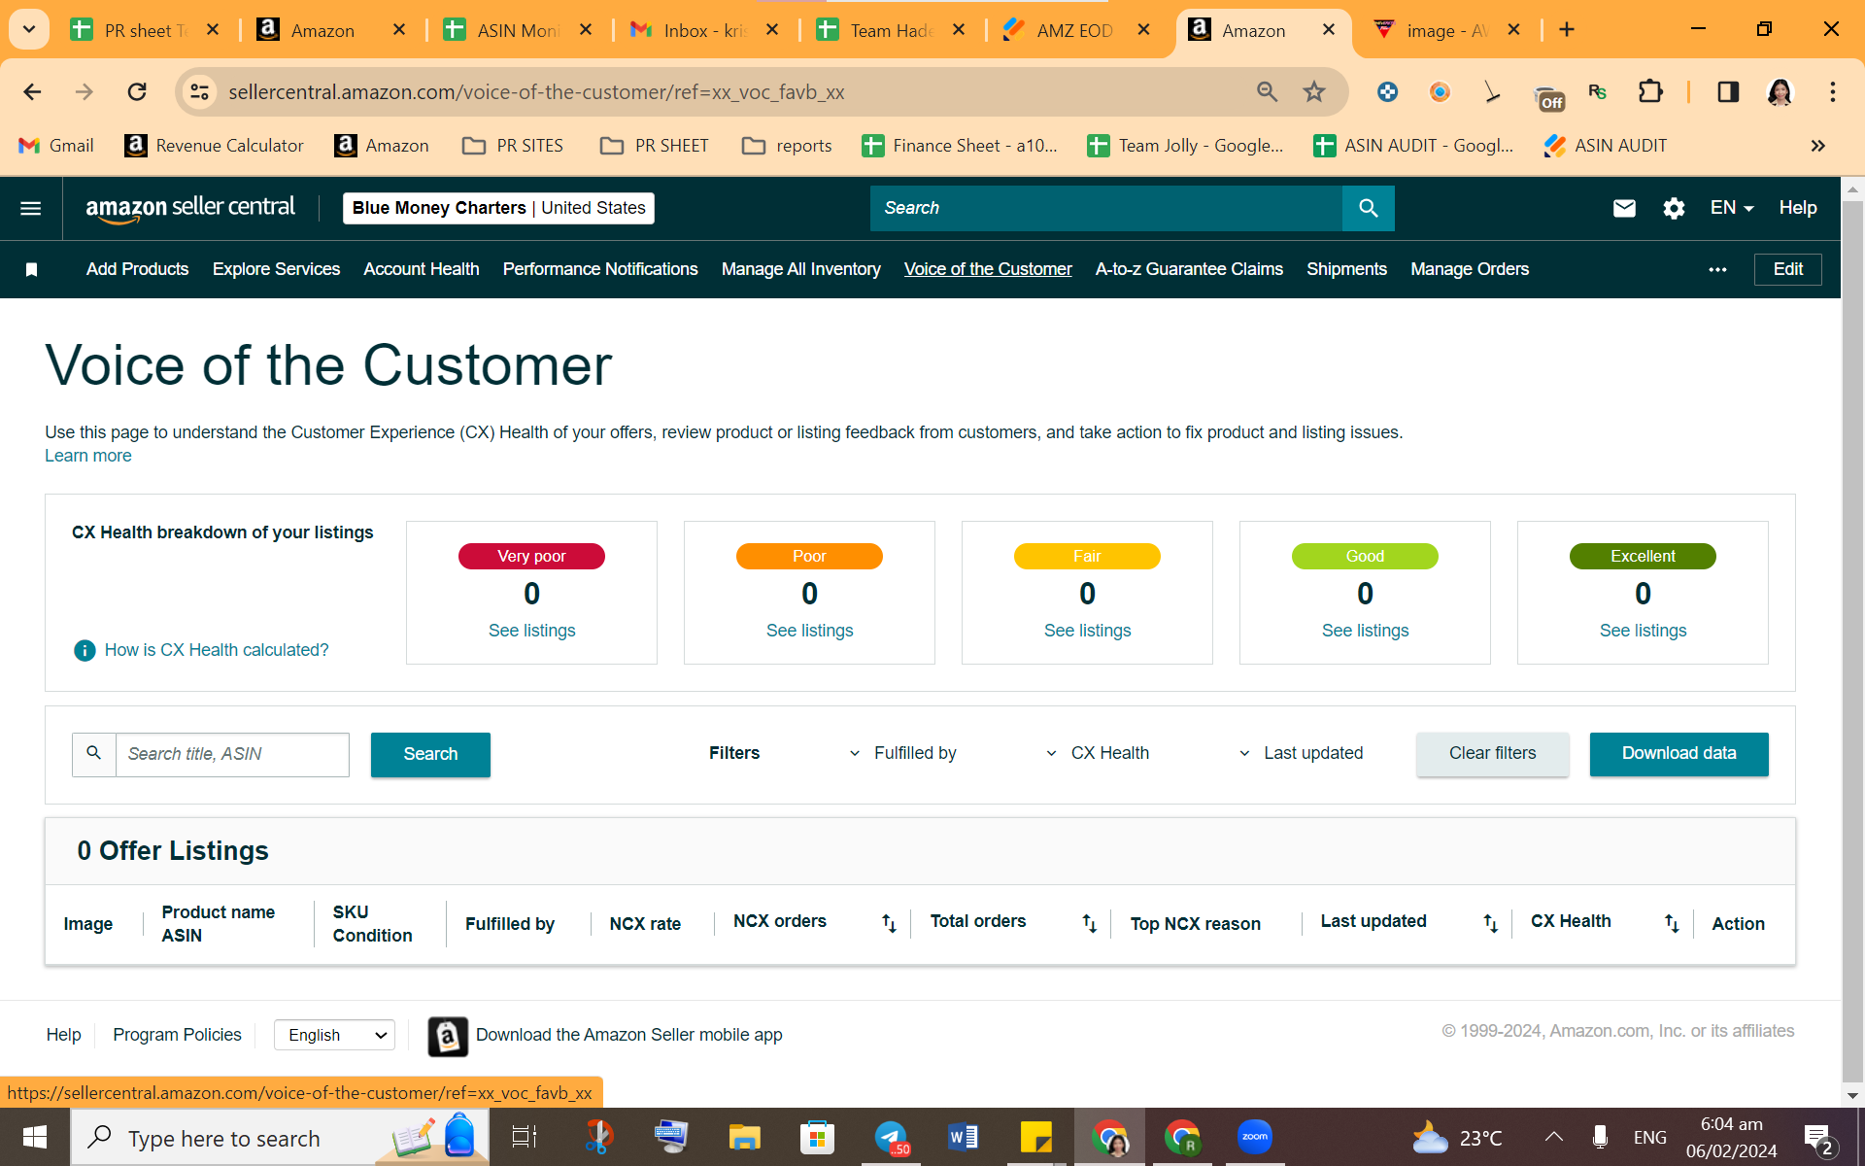Click the teal search magnifier button

click(x=1368, y=208)
